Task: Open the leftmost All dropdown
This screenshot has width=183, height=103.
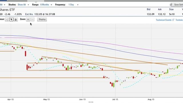Action: (3, 5)
